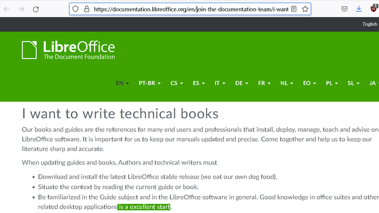This screenshot has width=379, height=213.
Task: Open the LibreOffice home wordmark link
Action: coord(79,47)
